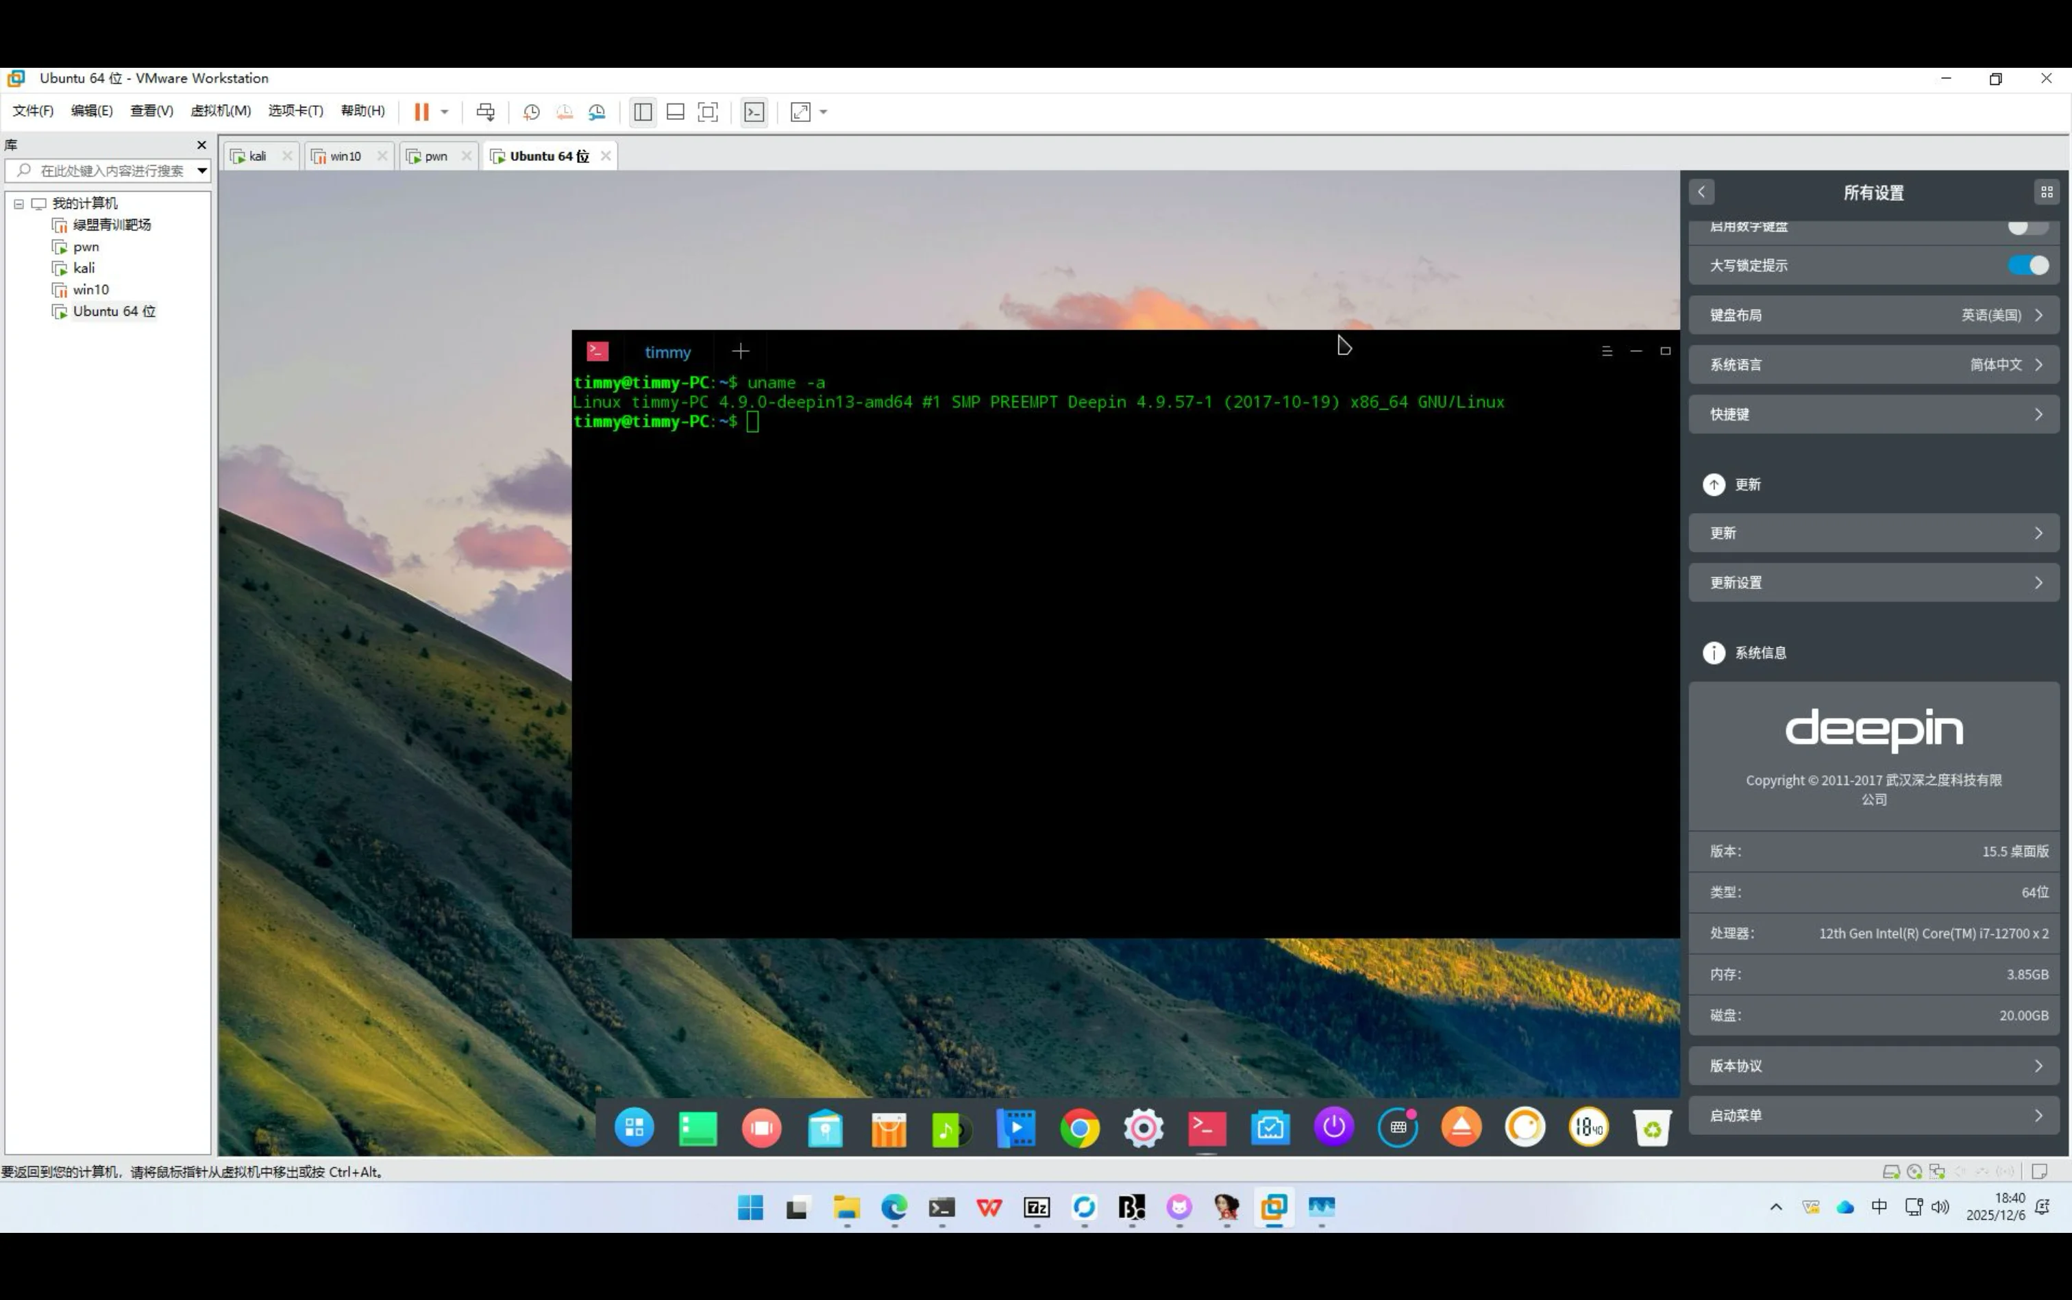Switch to the kali VM tab
2072x1300 pixels.
point(257,156)
